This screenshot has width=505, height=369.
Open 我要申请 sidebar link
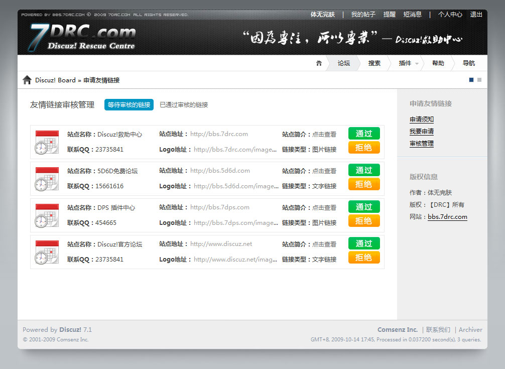point(422,132)
